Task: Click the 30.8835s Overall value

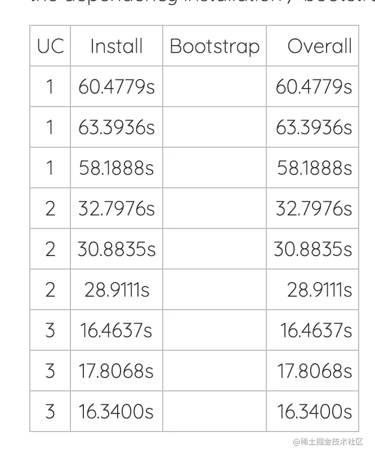Action: point(313,249)
